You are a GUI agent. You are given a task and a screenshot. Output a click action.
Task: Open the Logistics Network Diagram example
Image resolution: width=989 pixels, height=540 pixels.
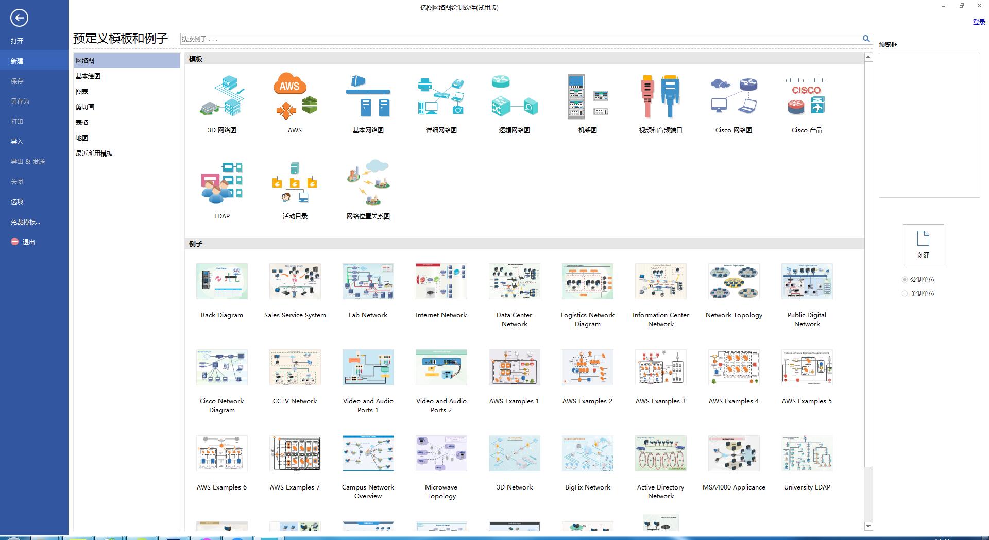(x=588, y=281)
